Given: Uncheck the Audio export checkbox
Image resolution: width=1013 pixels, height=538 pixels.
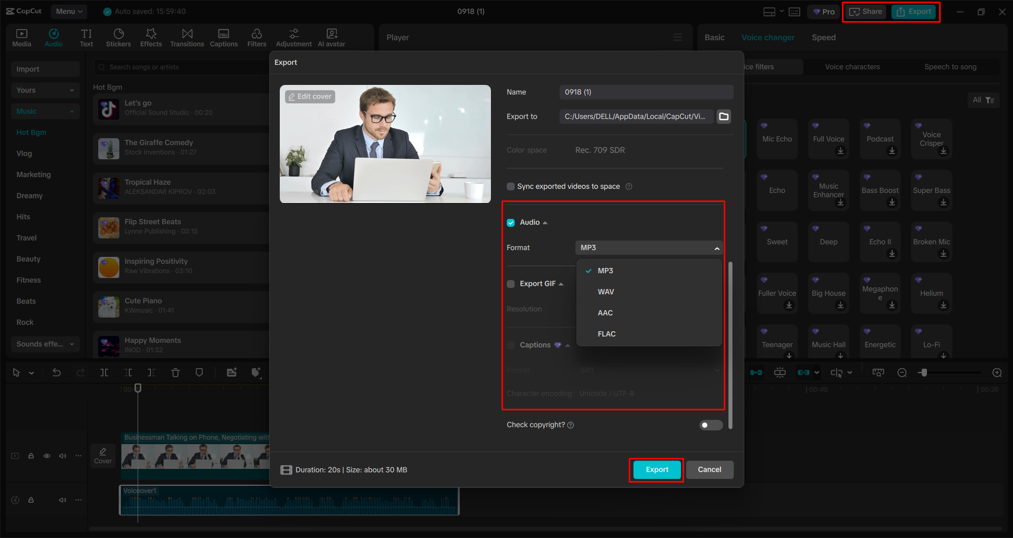Looking at the screenshot, I should (510, 222).
